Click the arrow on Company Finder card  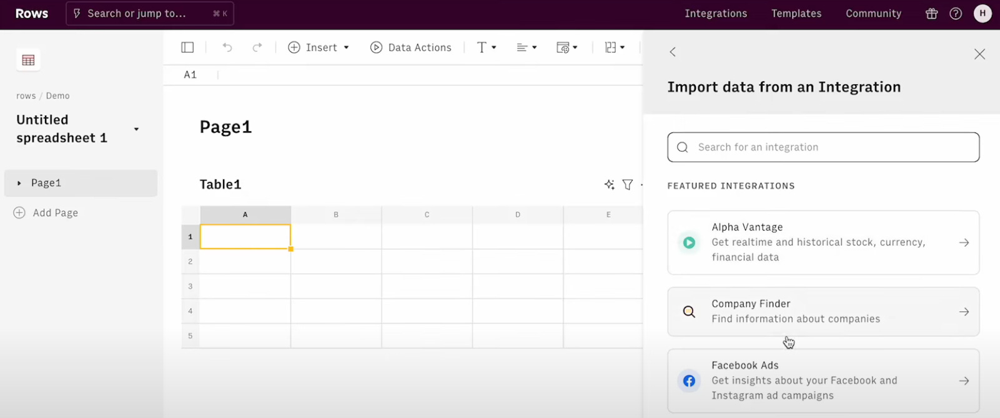tap(964, 312)
